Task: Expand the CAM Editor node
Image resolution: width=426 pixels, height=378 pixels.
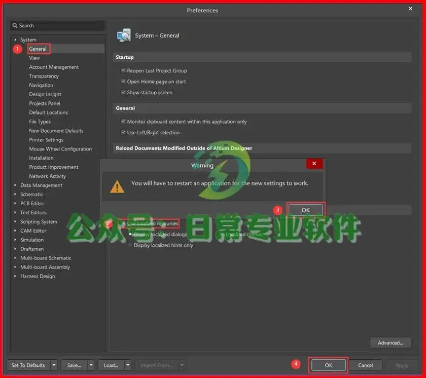Action: click(x=15, y=231)
